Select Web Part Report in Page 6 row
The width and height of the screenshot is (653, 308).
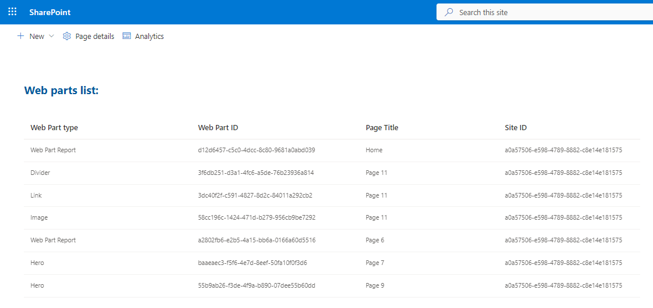pyautogui.click(x=54, y=240)
